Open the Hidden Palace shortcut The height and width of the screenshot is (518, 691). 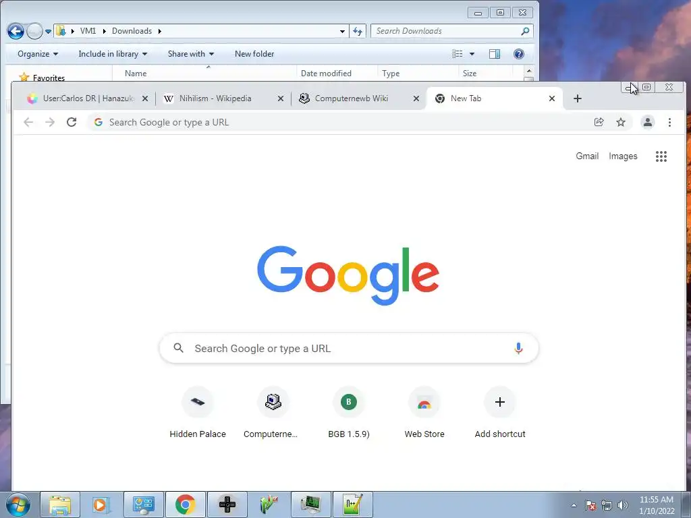coord(198,413)
